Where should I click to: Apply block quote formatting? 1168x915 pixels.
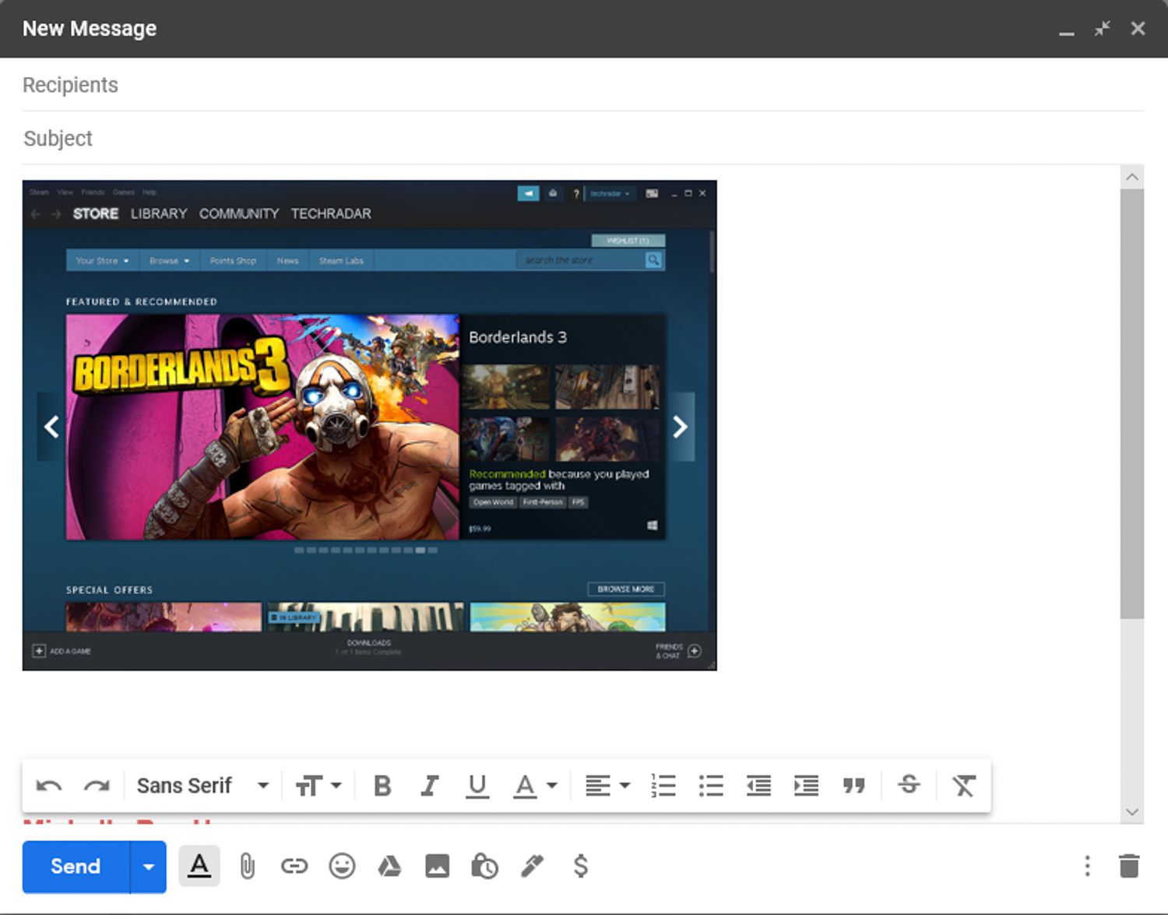click(854, 786)
